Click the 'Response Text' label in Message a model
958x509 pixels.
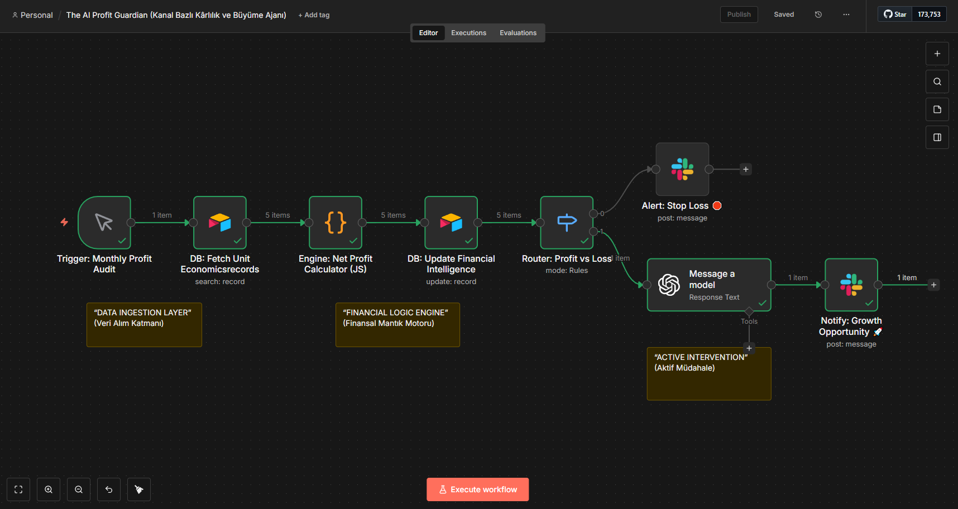tap(714, 297)
